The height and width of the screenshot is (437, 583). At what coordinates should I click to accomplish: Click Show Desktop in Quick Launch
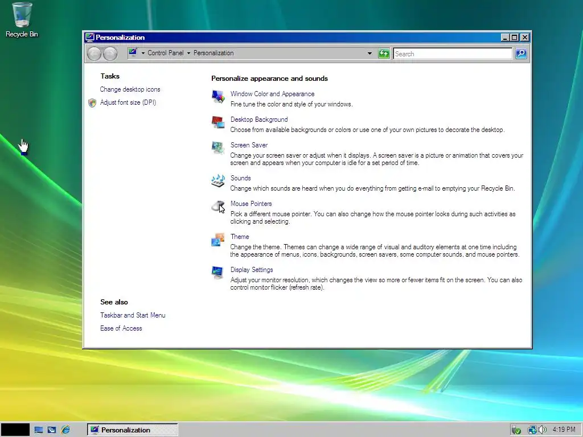pos(38,430)
